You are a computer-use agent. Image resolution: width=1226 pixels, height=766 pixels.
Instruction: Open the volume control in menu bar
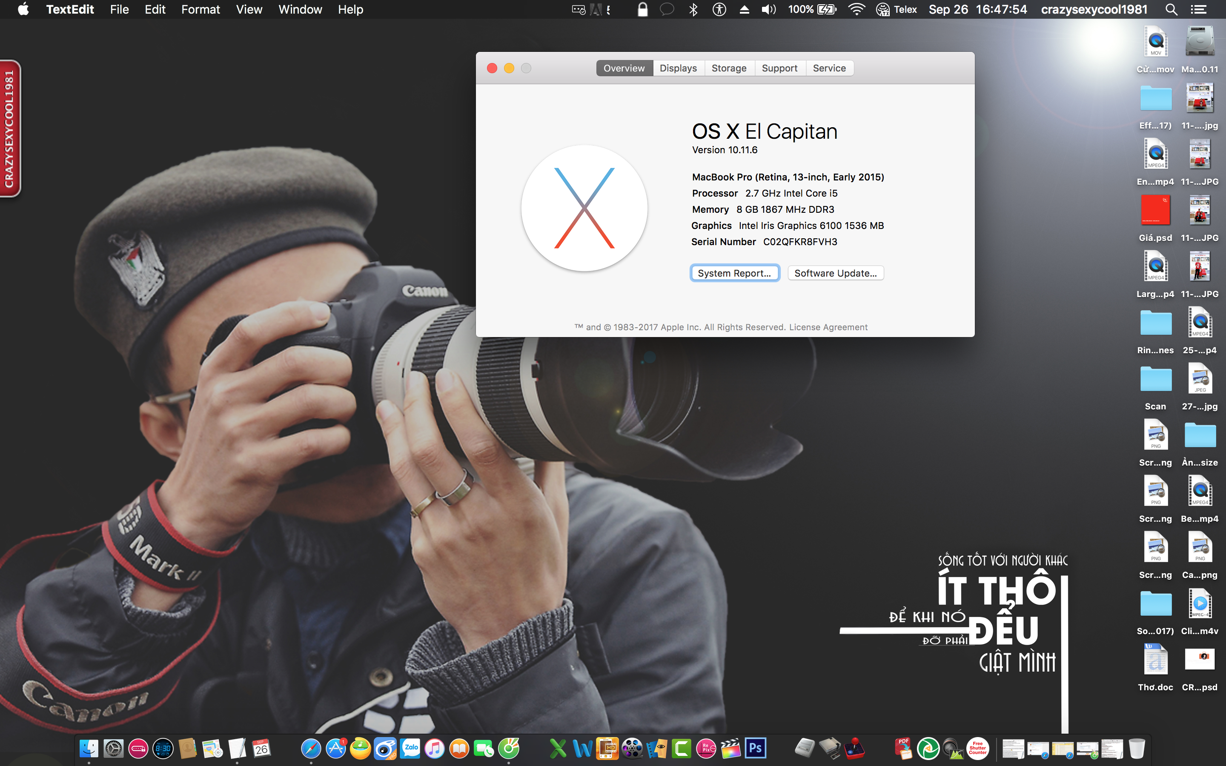(768, 10)
